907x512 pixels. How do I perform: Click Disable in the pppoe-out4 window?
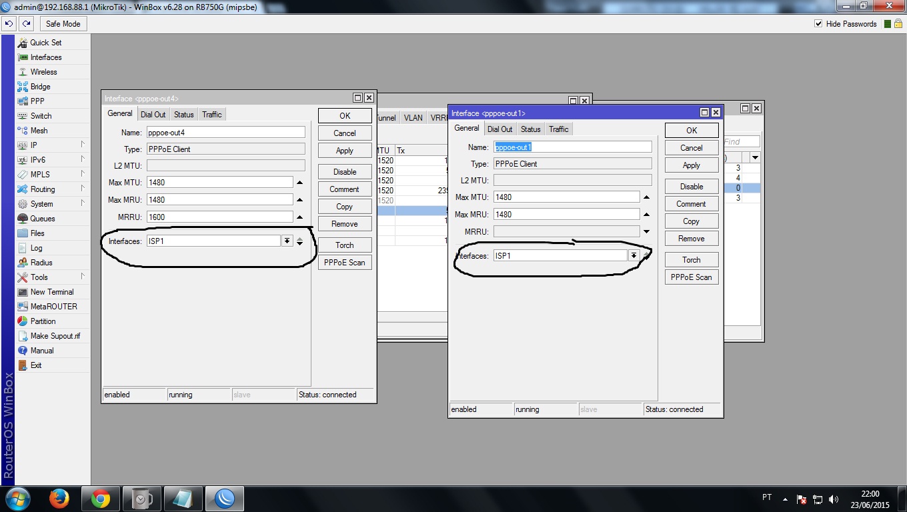pyautogui.click(x=345, y=172)
